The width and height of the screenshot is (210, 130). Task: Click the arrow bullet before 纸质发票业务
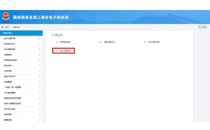click(x=101, y=42)
